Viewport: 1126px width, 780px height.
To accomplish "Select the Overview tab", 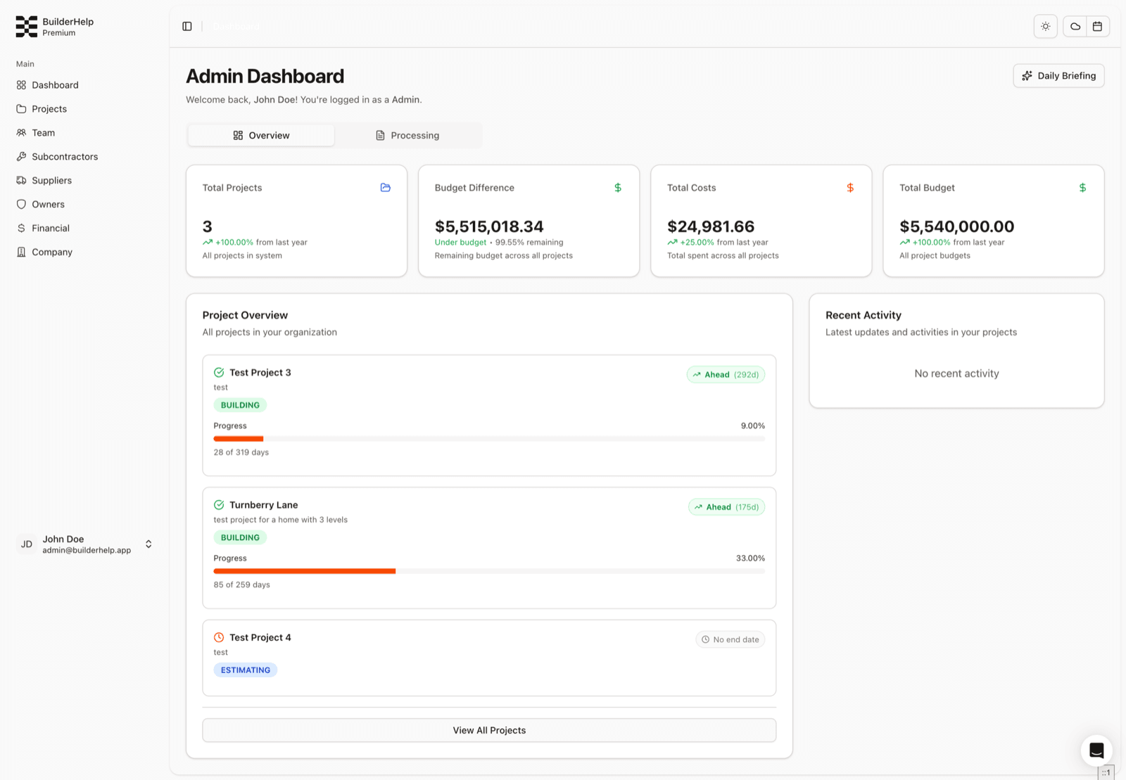I will click(261, 136).
